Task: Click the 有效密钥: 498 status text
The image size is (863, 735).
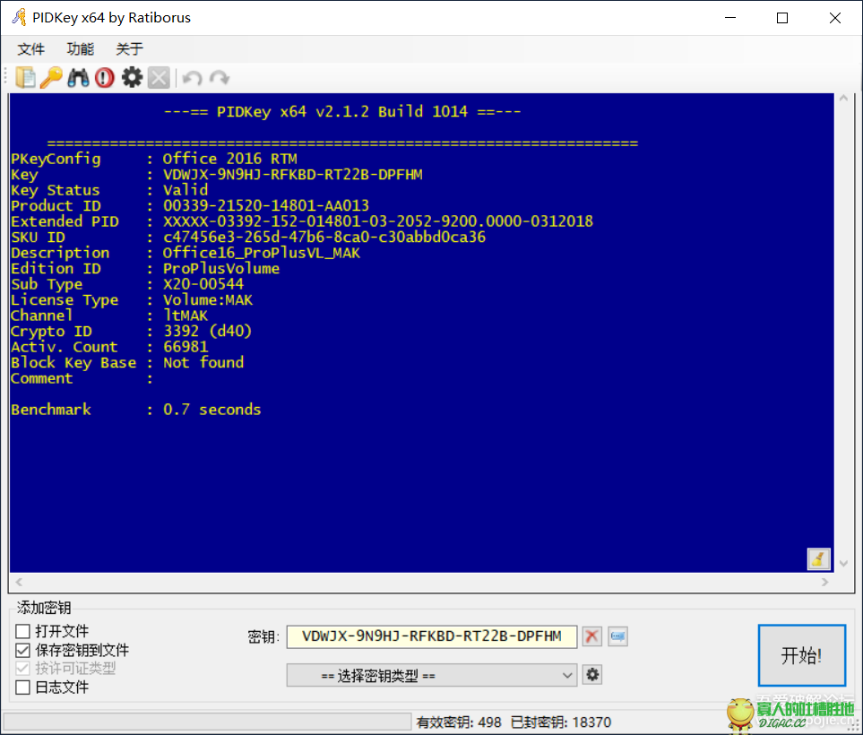Action: point(459,722)
